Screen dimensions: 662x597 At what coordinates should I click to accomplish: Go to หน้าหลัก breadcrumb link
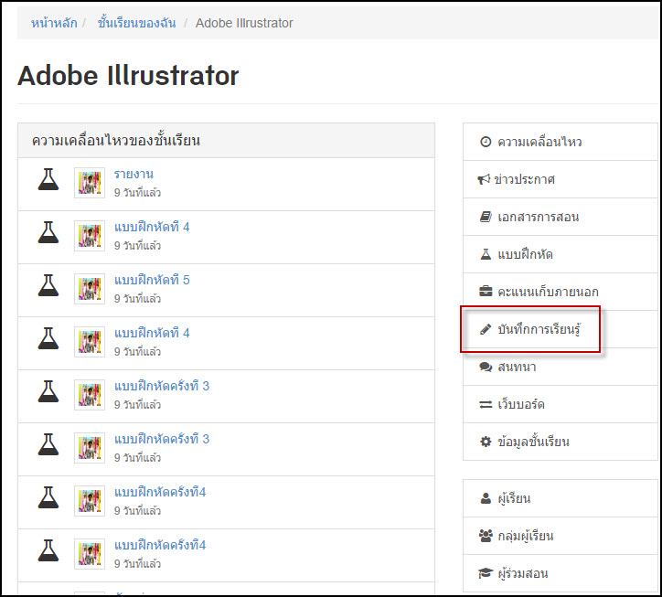54,23
